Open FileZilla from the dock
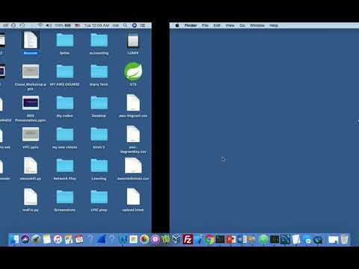 pyautogui.click(x=188, y=240)
